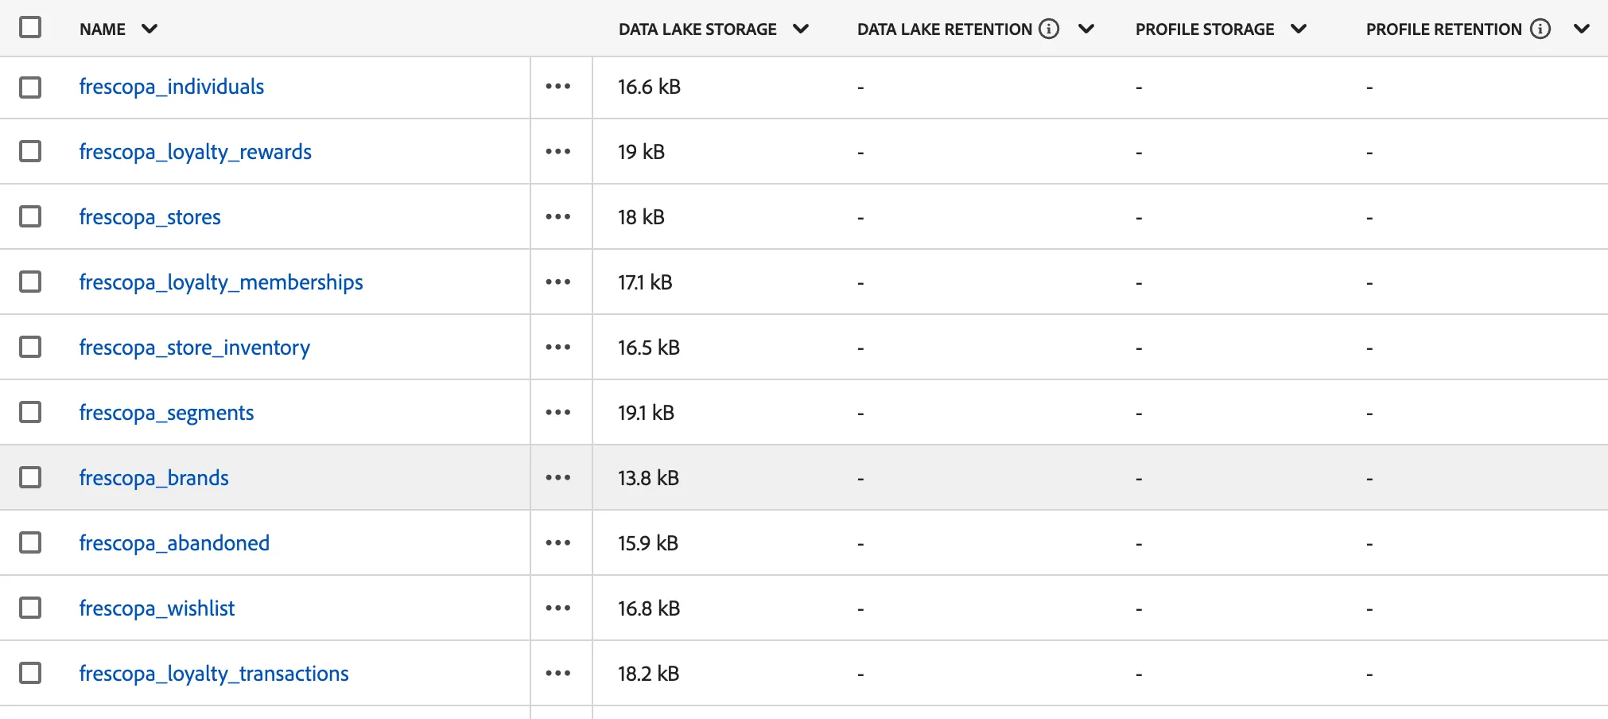Open more actions for frescopa_loyalty_transactions
Screen dimensions: 1608x719
[558, 674]
